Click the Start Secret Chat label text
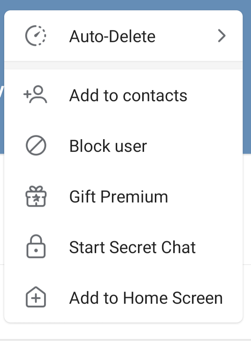 point(132,247)
